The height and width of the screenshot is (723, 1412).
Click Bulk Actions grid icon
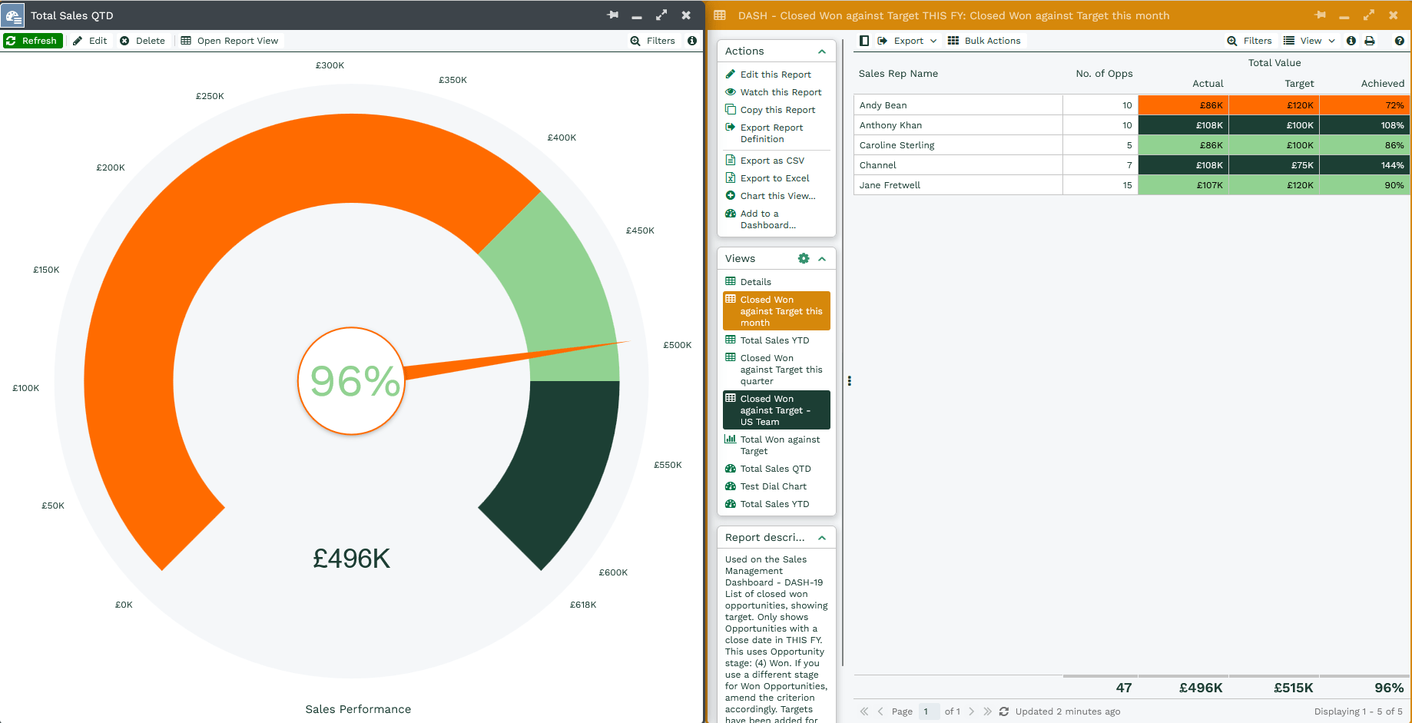point(953,41)
